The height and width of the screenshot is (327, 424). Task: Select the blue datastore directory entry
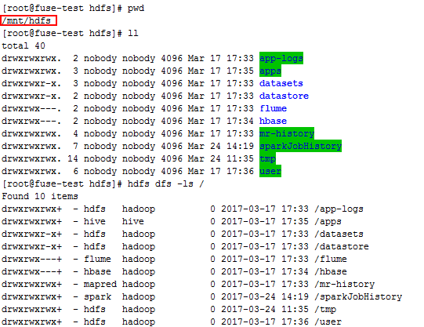point(284,96)
